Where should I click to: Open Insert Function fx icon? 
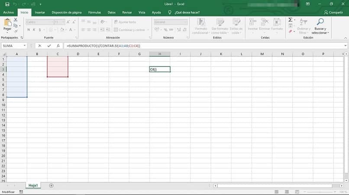(58, 46)
